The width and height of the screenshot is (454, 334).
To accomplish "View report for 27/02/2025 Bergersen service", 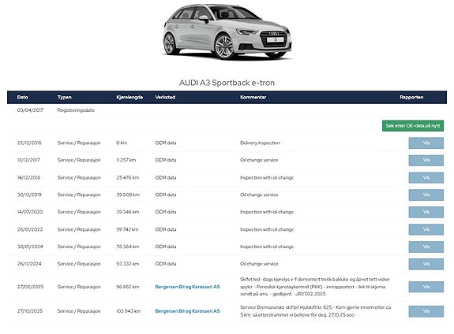I will tap(426, 287).
